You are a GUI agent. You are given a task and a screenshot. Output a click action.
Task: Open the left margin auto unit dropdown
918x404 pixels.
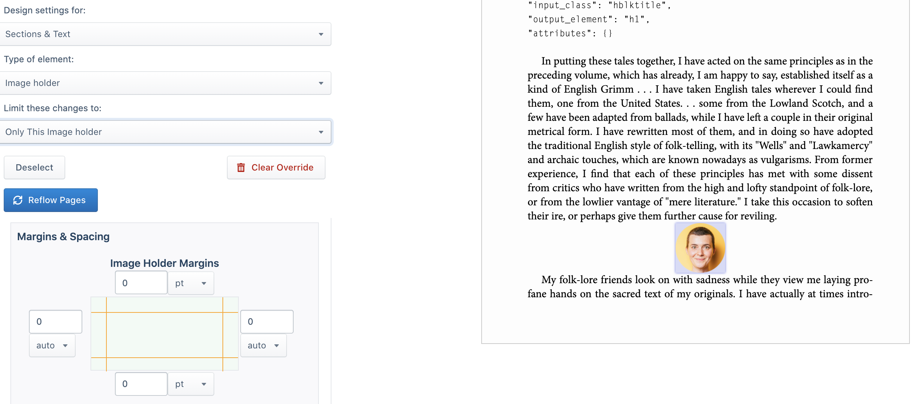pos(52,345)
